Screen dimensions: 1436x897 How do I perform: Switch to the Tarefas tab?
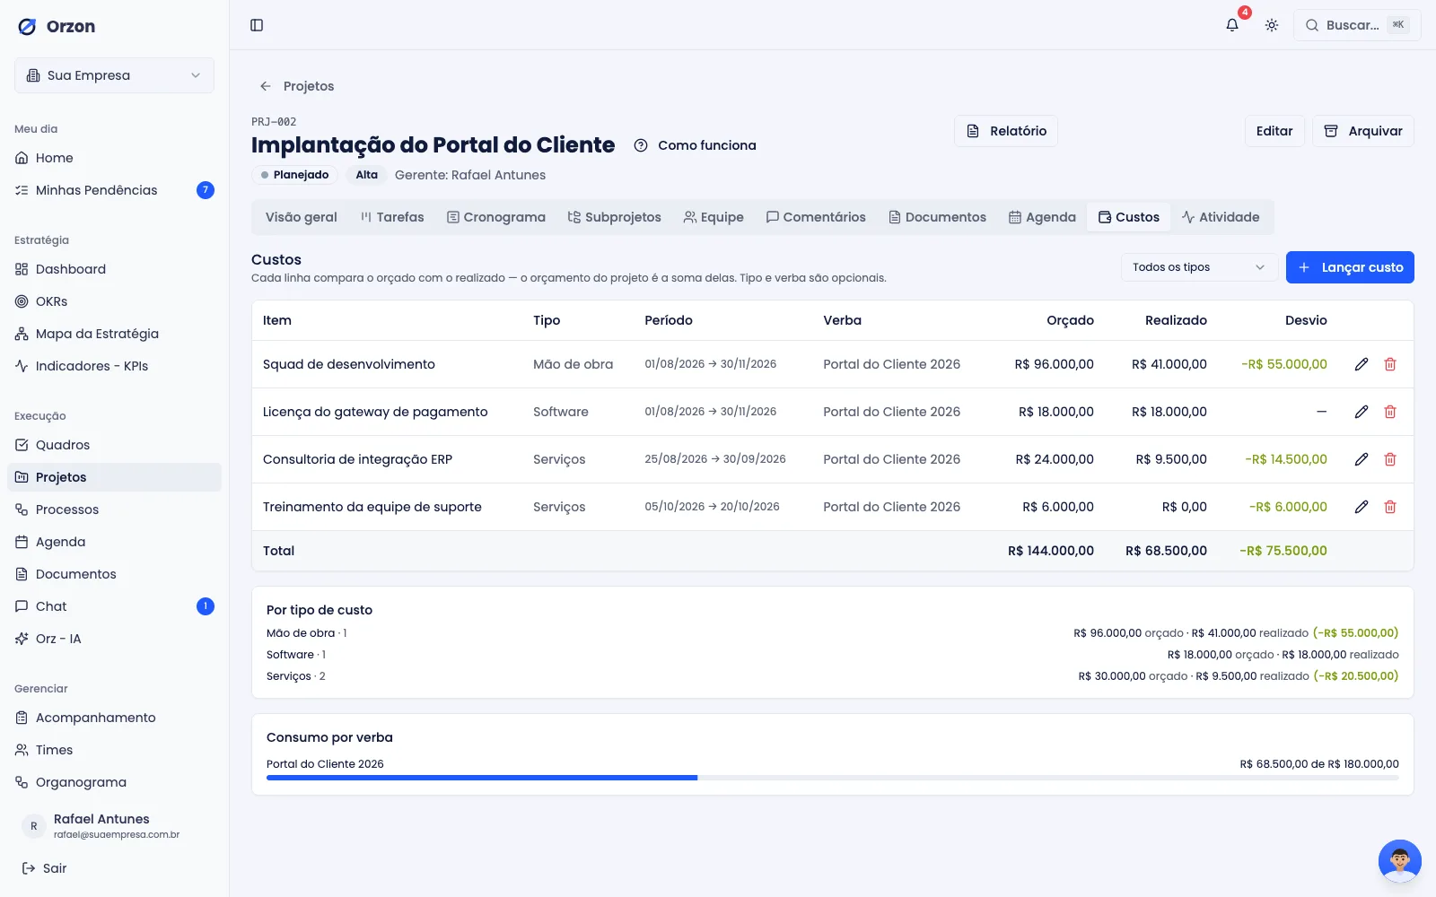tap(392, 217)
